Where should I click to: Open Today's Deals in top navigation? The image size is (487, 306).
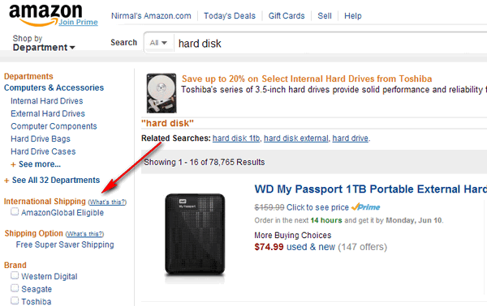[230, 16]
